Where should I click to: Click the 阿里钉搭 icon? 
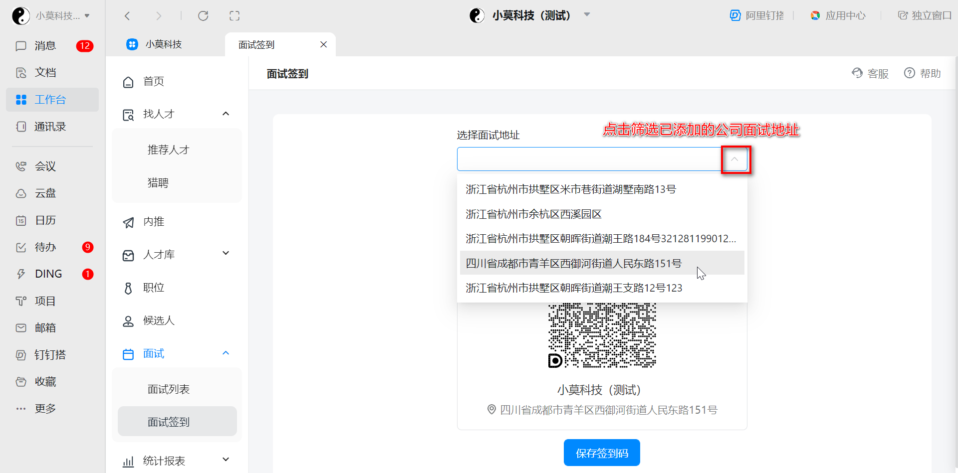tap(735, 15)
